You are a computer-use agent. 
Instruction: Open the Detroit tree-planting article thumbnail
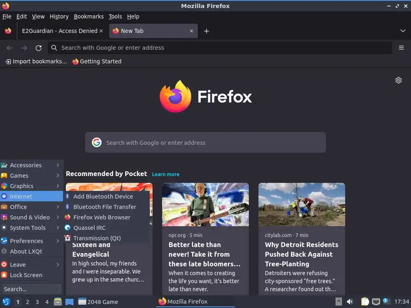click(x=302, y=205)
